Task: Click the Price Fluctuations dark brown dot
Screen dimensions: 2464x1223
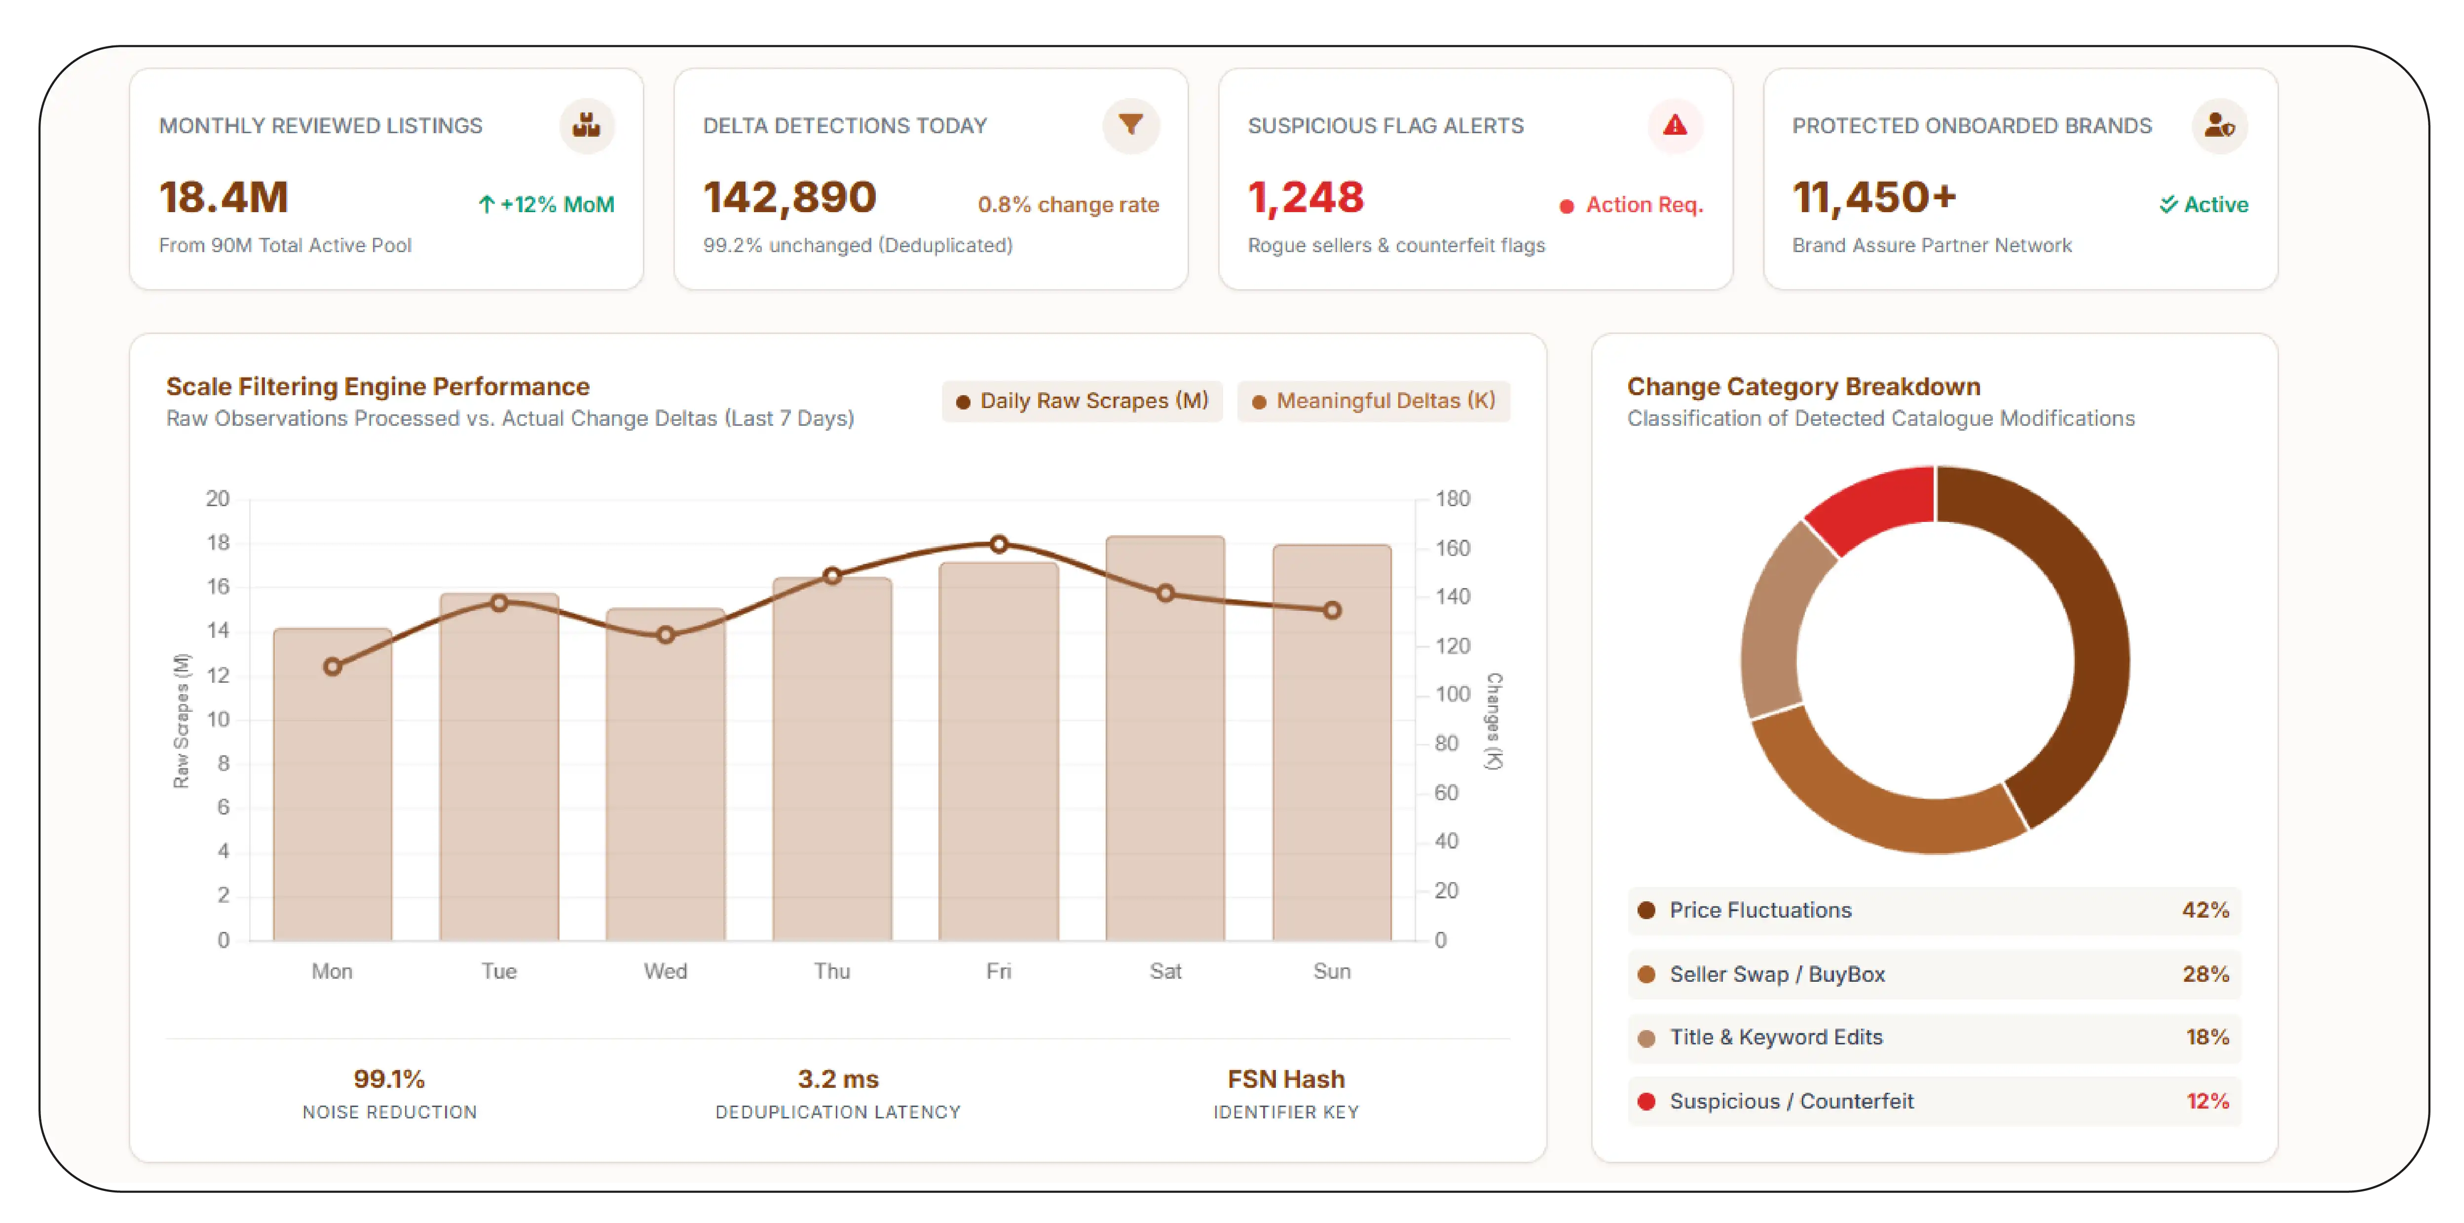Action: [x=1646, y=910]
